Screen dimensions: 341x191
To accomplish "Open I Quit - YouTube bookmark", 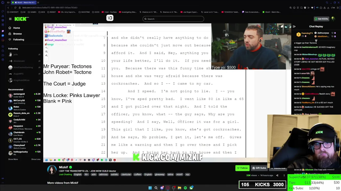I will point(109,12).
